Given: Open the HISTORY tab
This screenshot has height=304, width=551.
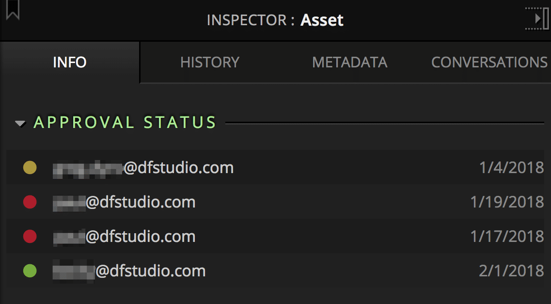Looking at the screenshot, I should point(210,63).
